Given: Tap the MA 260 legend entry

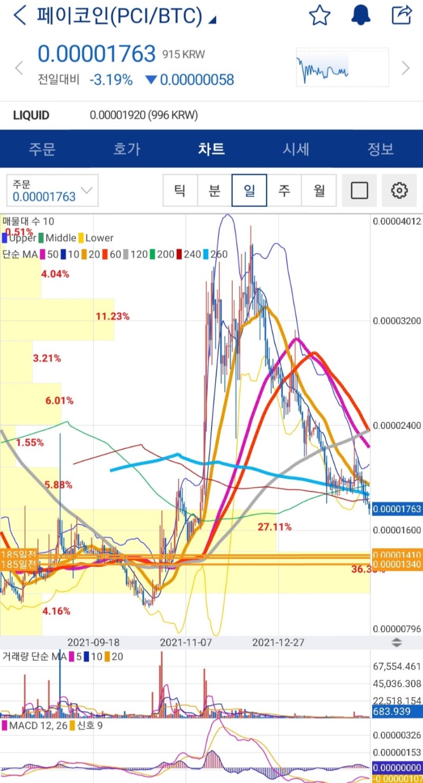Looking at the screenshot, I should (216, 254).
